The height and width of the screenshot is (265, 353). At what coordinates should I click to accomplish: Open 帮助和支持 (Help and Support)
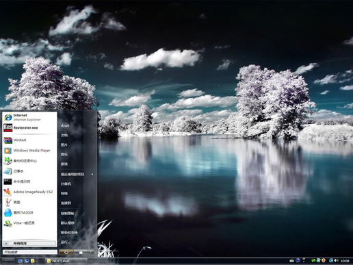pyautogui.click(x=77, y=233)
